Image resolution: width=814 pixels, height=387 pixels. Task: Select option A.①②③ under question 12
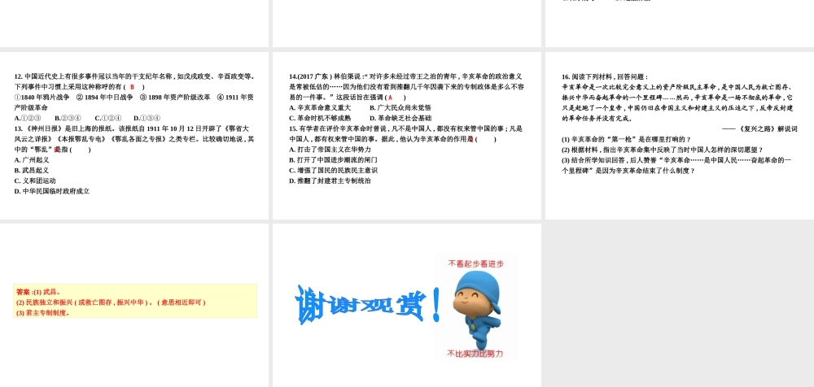click(28, 118)
